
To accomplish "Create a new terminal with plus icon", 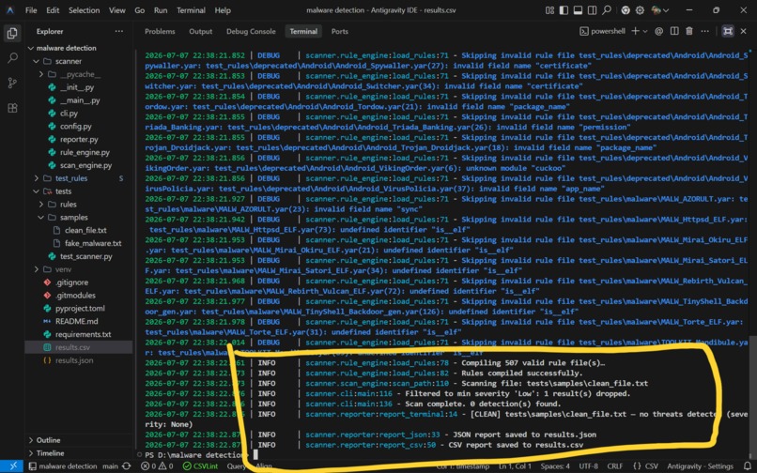I will [x=635, y=31].
